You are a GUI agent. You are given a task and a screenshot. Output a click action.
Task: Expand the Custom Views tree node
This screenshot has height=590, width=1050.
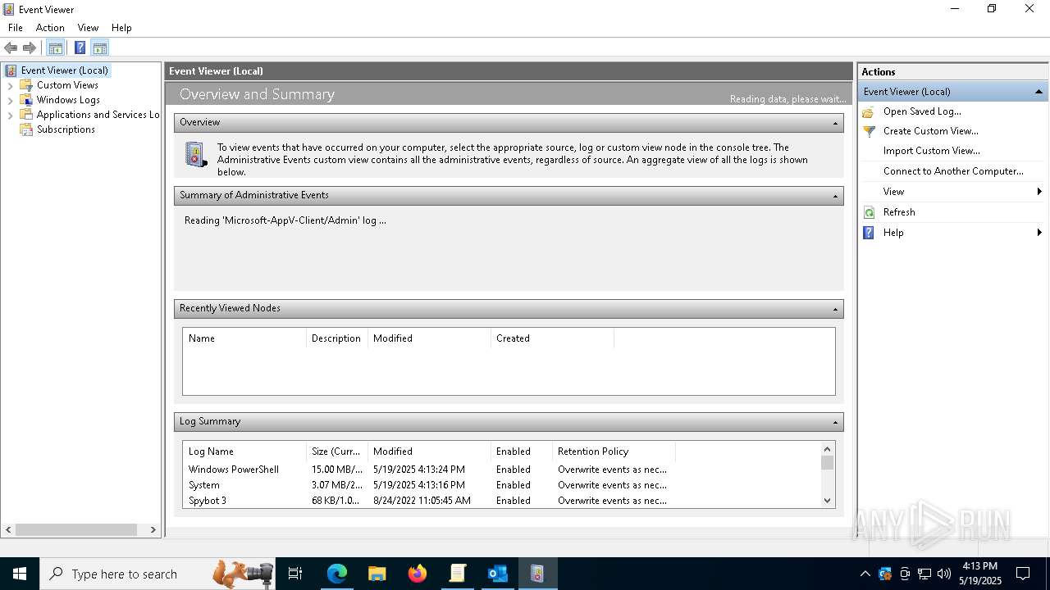pos(10,85)
